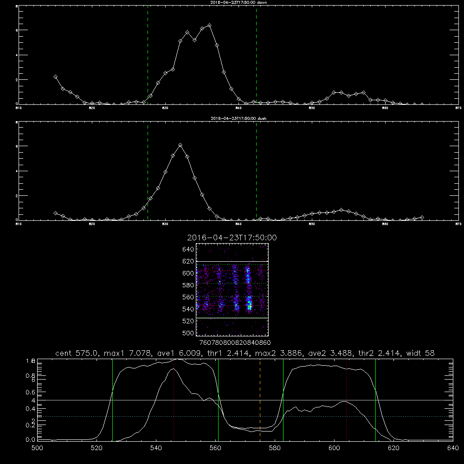Click heatmap y-axis label '500'

click(188, 333)
